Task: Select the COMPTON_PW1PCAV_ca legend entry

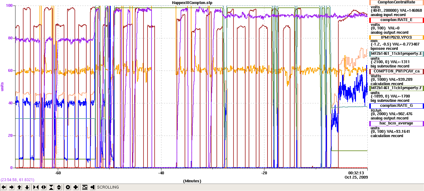Action: (397, 72)
